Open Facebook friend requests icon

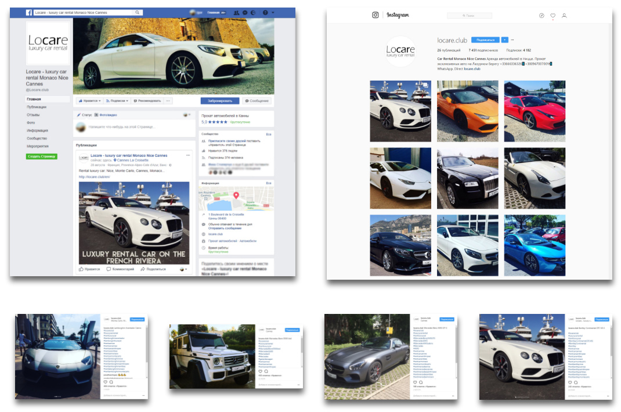click(236, 13)
